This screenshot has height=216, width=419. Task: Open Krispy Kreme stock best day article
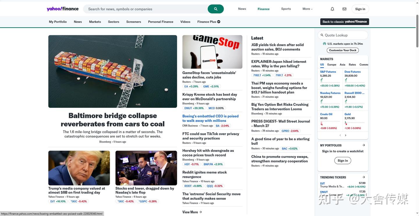(x=210, y=97)
